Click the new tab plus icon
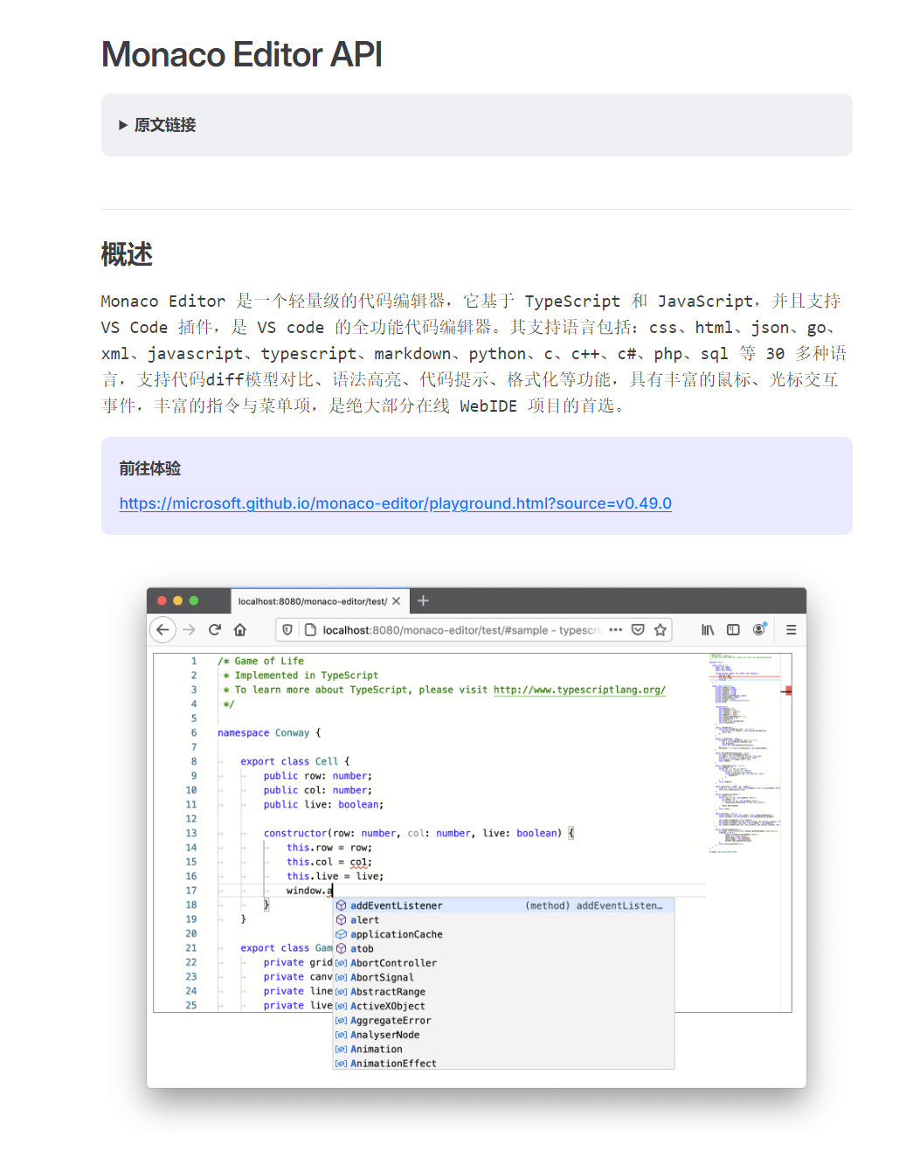Viewport: 920px width, 1165px height. 423,600
